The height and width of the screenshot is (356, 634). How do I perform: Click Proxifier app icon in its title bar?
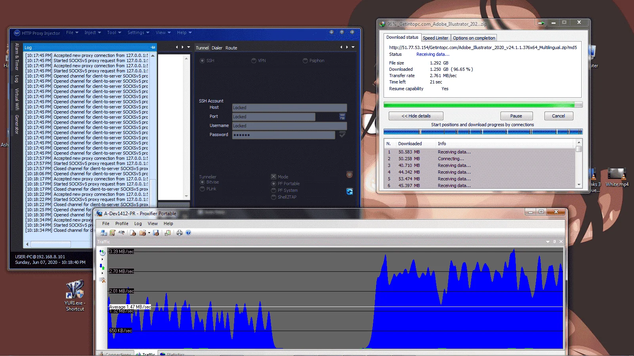pos(99,213)
